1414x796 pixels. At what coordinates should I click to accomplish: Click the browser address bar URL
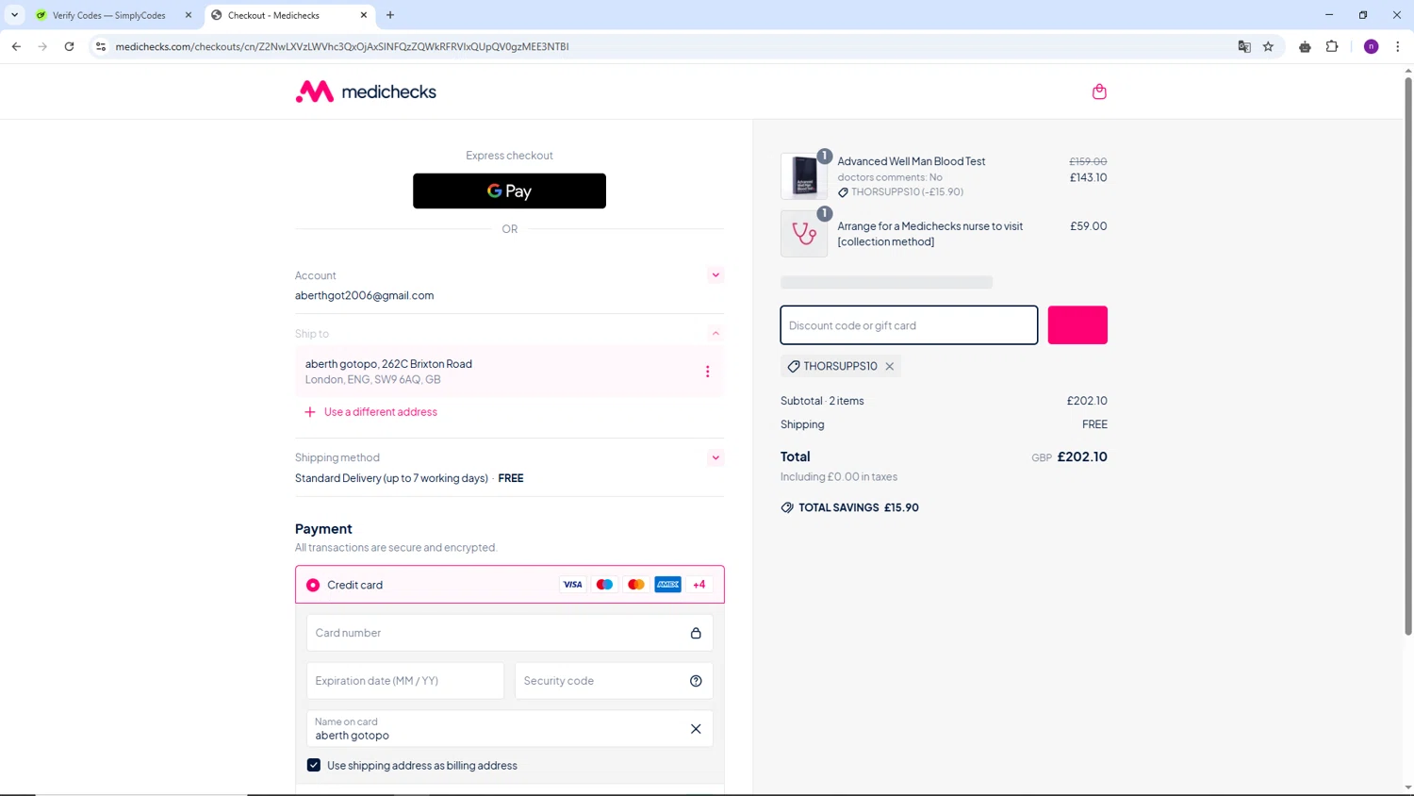pyautogui.click(x=342, y=46)
